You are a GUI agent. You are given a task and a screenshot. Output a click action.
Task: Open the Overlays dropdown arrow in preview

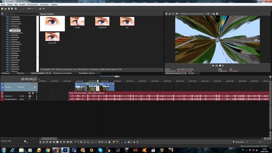pyautogui.click(x=211, y=14)
